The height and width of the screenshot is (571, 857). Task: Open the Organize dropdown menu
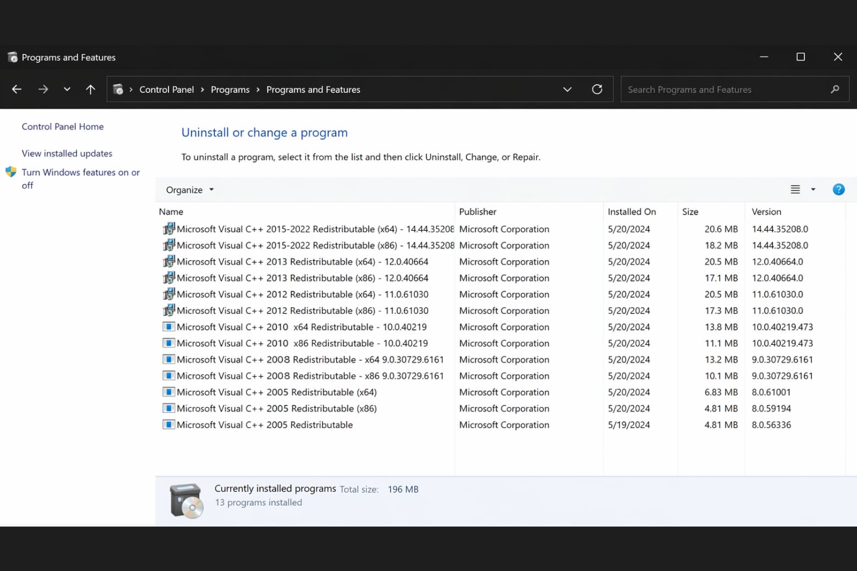click(190, 189)
